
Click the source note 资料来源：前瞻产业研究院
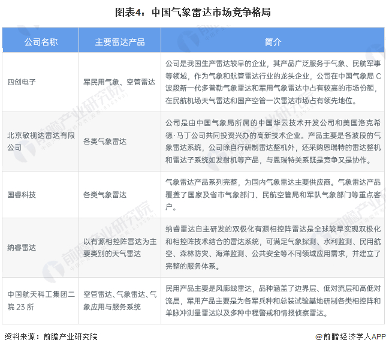pos(51,336)
